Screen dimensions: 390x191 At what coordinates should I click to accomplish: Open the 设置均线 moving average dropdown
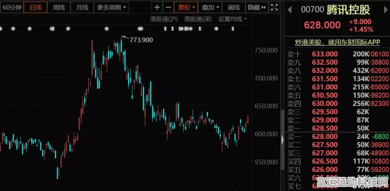233,19
